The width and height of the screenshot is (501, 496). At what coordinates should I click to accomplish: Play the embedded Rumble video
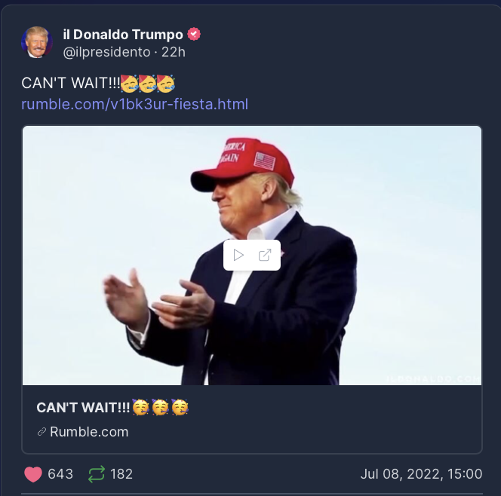(x=238, y=255)
